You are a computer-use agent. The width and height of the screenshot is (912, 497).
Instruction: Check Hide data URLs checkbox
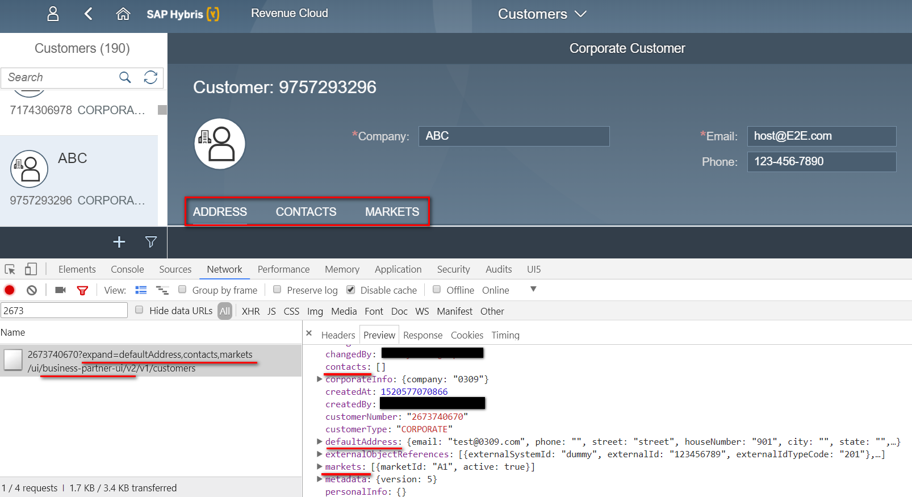coord(139,310)
